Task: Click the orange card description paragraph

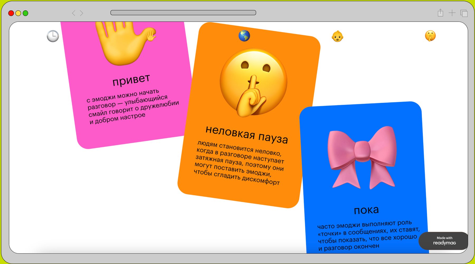Action: tap(239, 163)
